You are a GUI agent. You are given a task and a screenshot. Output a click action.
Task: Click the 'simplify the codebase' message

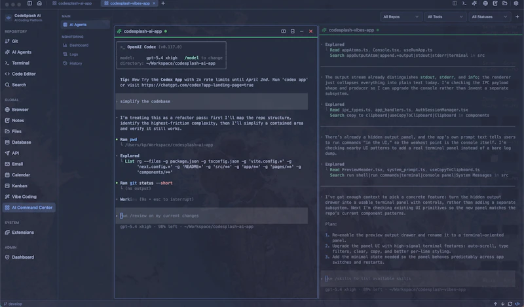pos(212,101)
